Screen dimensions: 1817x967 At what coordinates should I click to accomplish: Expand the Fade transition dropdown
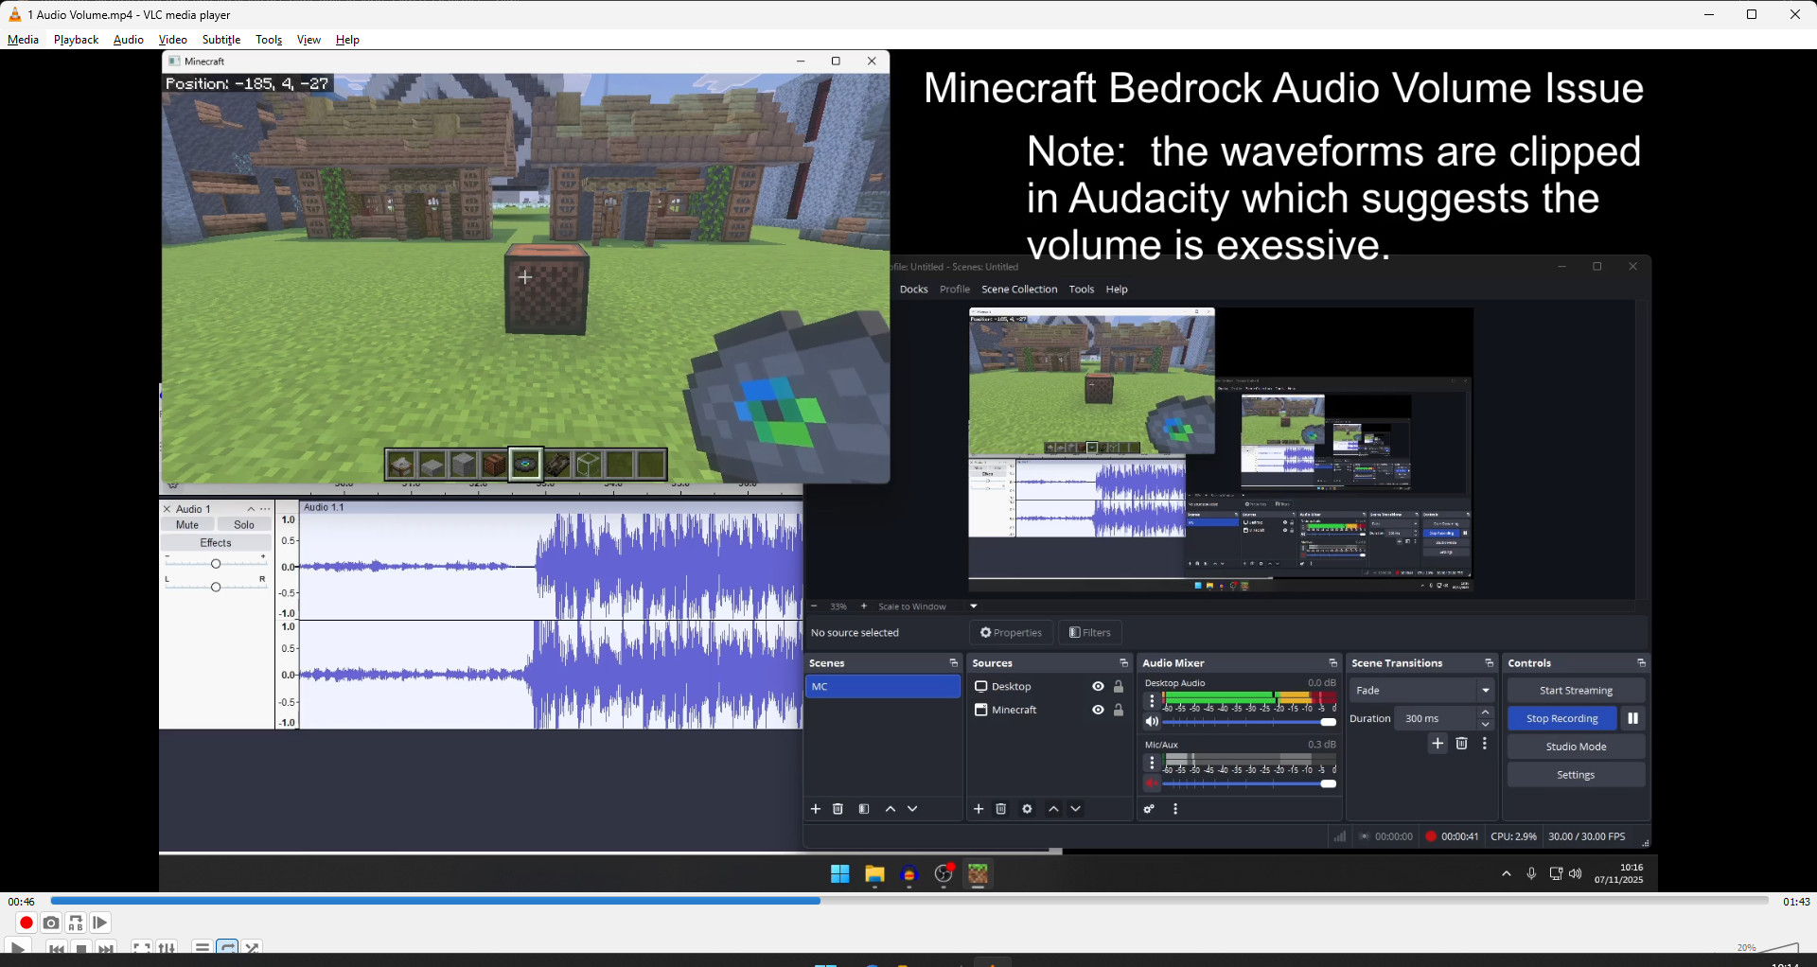tap(1486, 691)
